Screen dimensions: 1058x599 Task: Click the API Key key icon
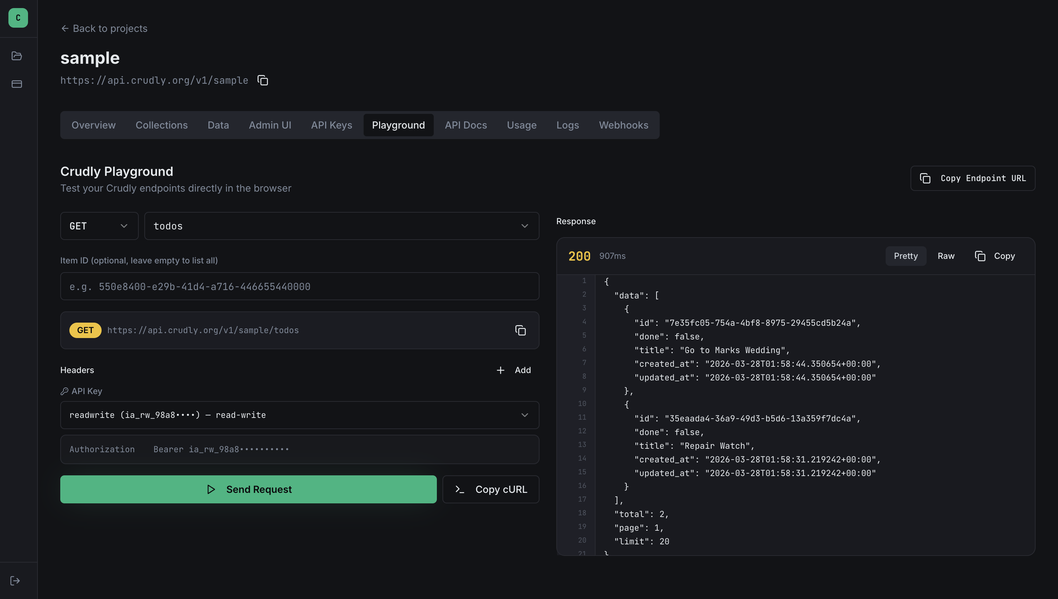[64, 391]
